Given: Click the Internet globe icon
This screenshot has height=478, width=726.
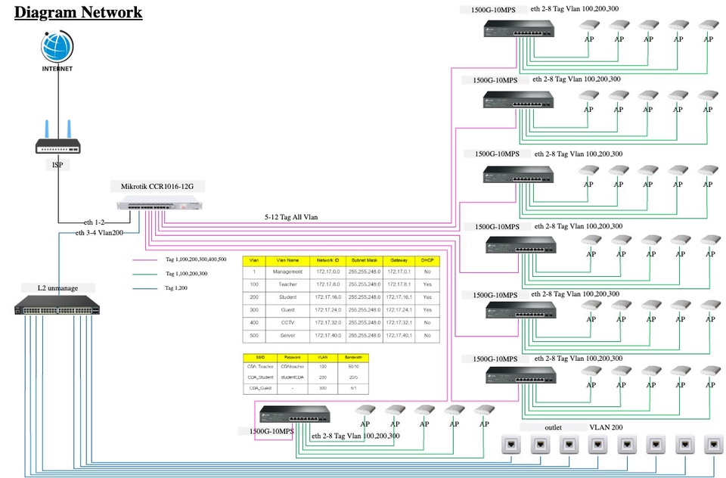Looking at the screenshot, I should point(57,47).
